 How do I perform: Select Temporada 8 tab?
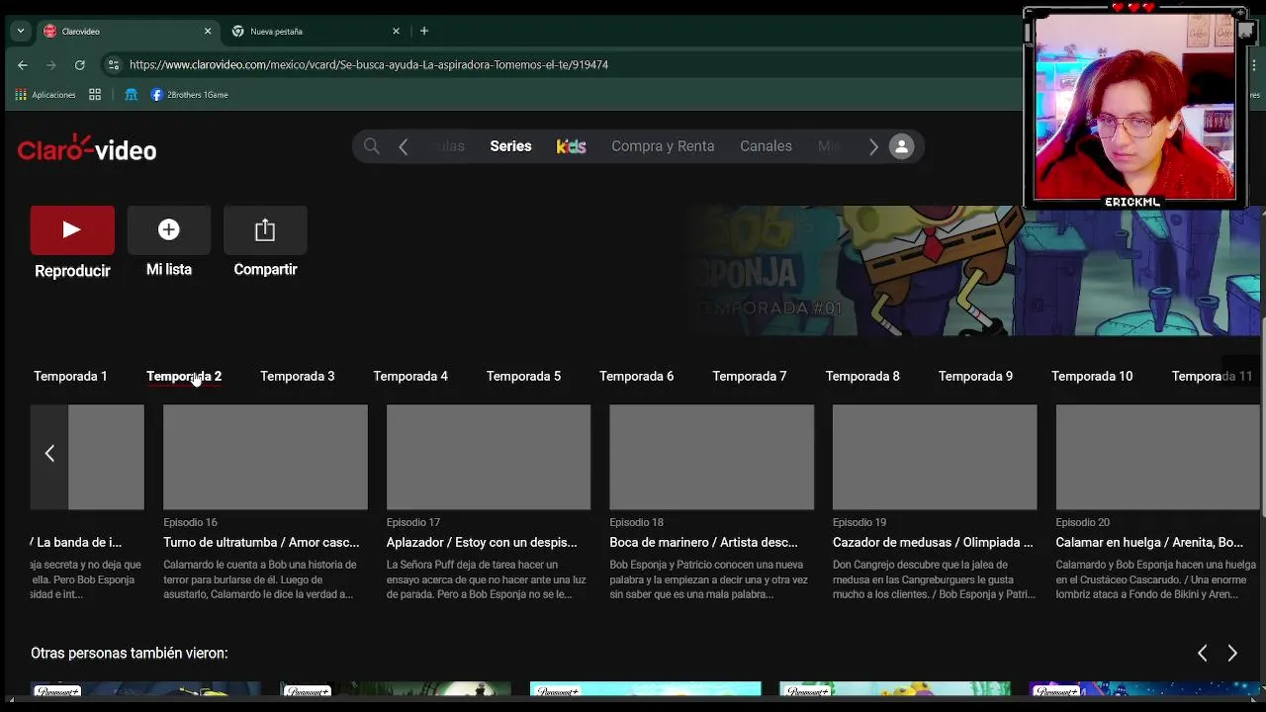coord(862,376)
